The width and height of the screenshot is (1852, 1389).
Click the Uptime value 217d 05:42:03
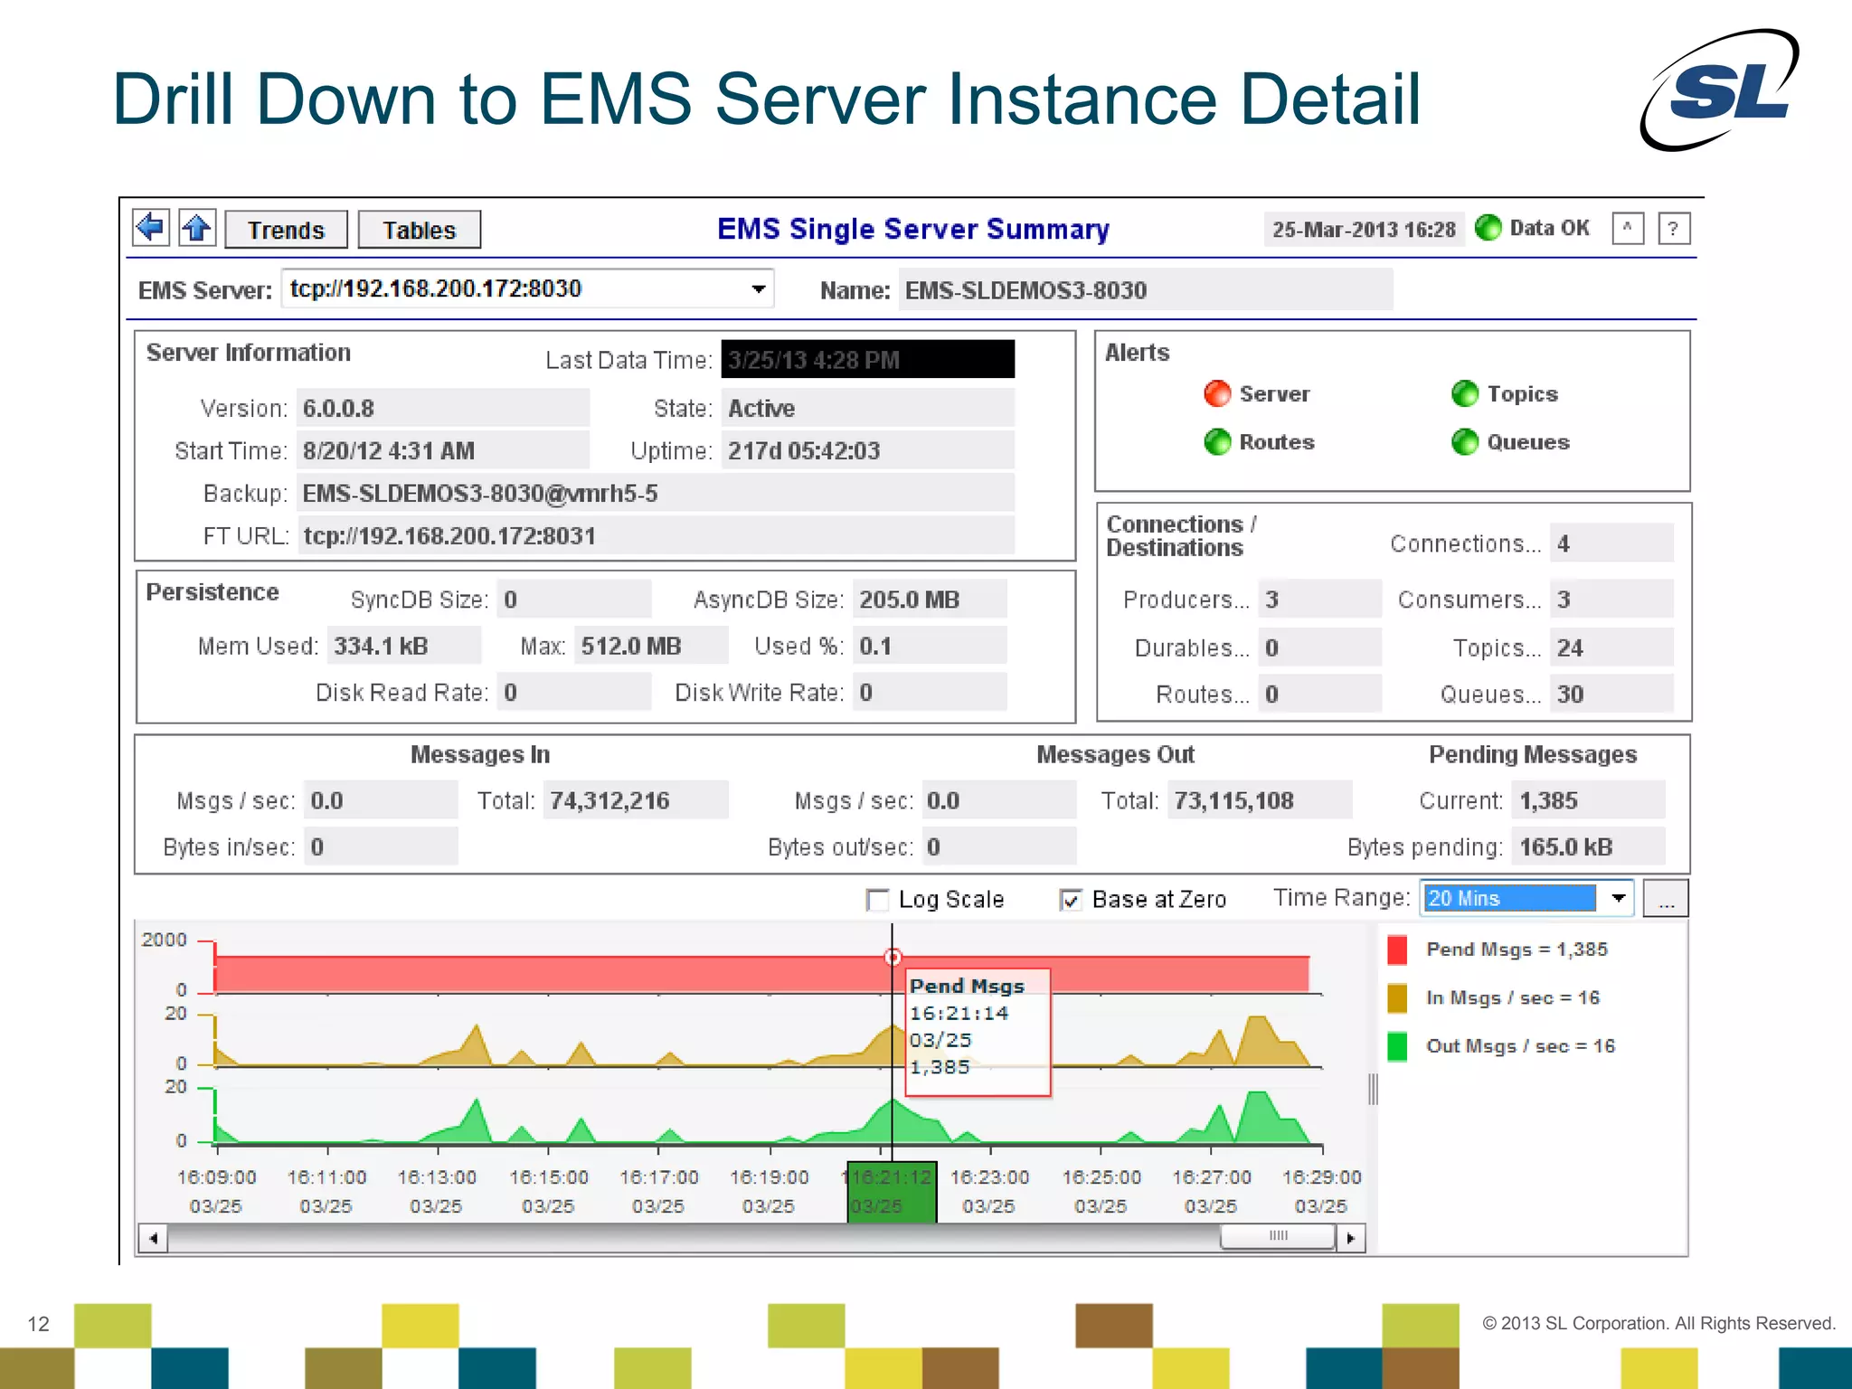pyautogui.click(x=868, y=450)
